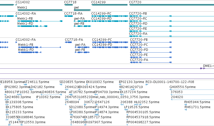The width and height of the screenshot is (214, 126).
Task: Click the CG14299 gene bar
Action: pyautogui.click(x=109, y=5)
